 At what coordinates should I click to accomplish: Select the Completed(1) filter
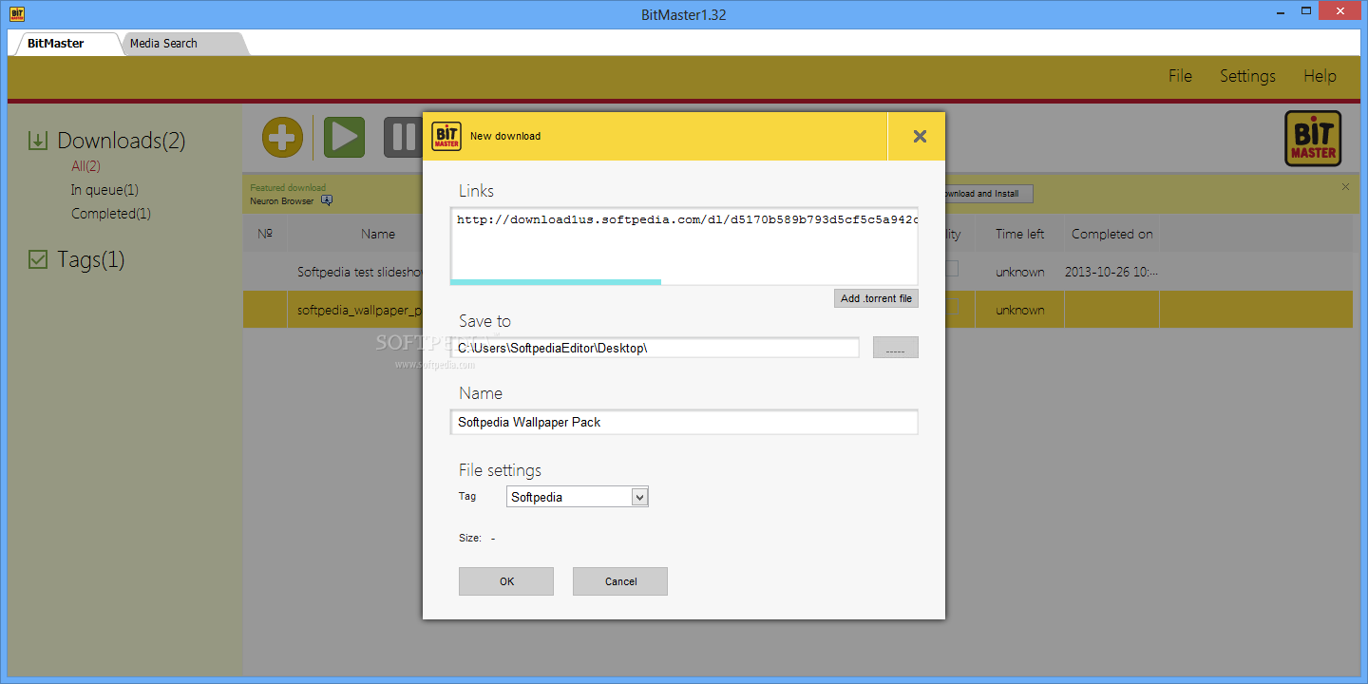110,214
